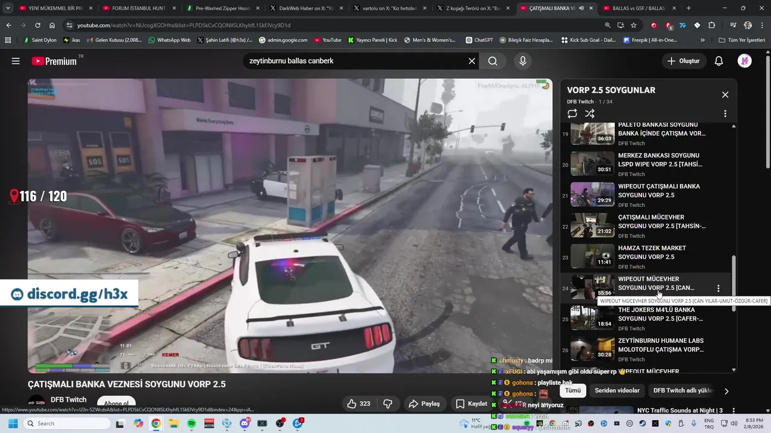Switch to FORUM İSTANBUL HUNT tab

138,8
